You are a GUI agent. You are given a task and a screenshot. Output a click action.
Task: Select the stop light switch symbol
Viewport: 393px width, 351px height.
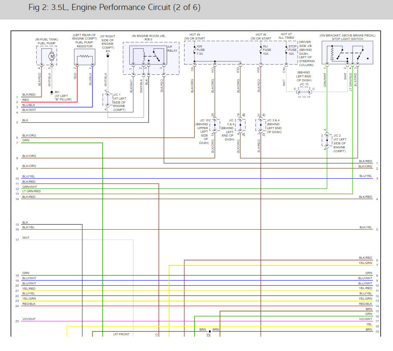(x=347, y=53)
